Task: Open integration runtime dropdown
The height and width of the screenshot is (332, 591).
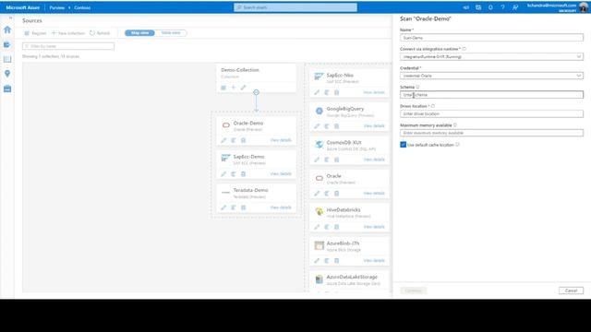Action: [x=491, y=57]
